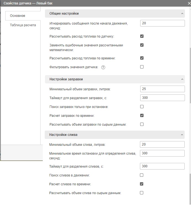Disable 'Заменять ошибочные значения рассчитанными математически'
The height and width of the screenshot is (214, 191).
click(142, 45)
